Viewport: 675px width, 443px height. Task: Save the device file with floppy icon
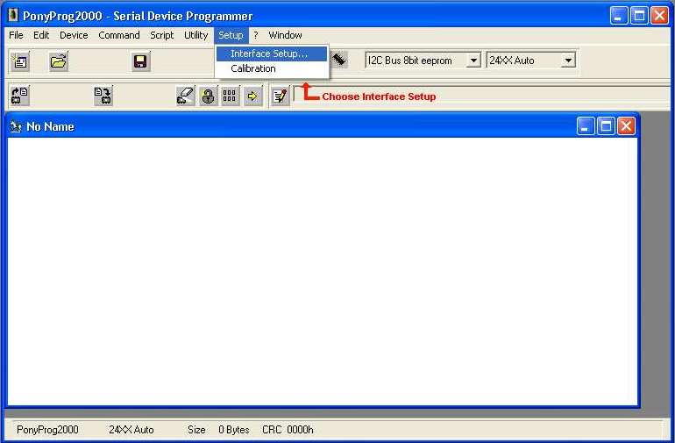click(140, 61)
